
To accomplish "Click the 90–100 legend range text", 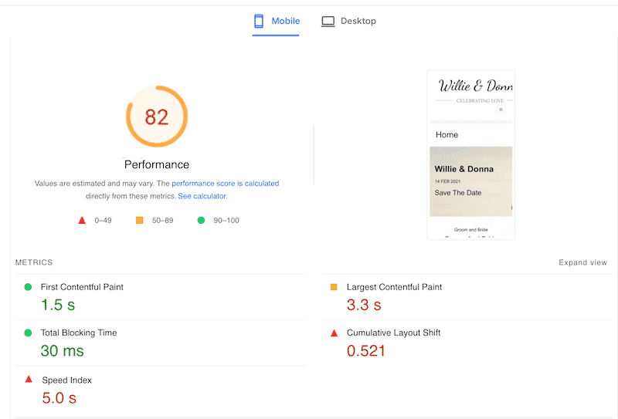I will point(226,220).
